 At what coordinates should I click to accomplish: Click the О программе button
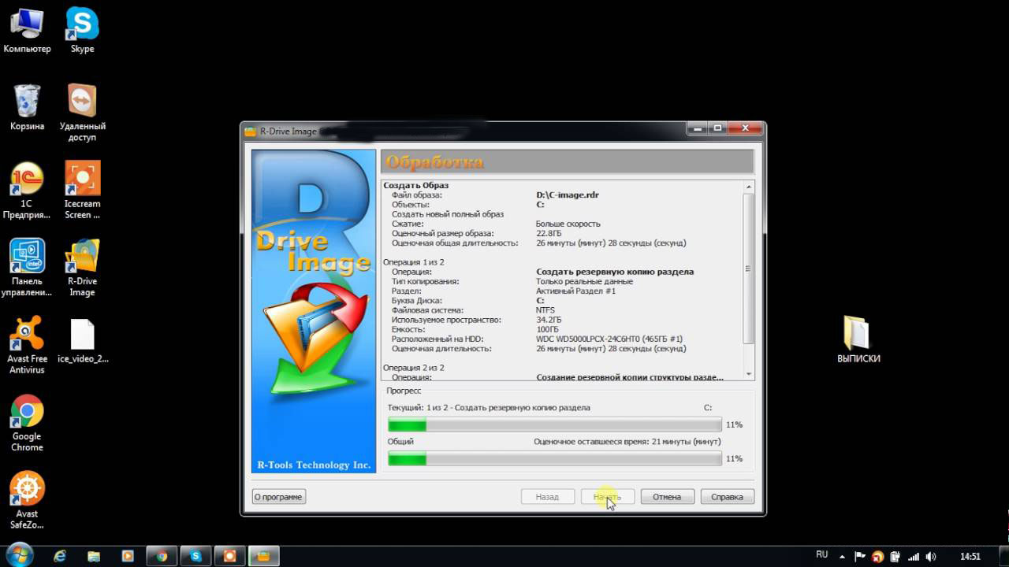[x=279, y=497]
